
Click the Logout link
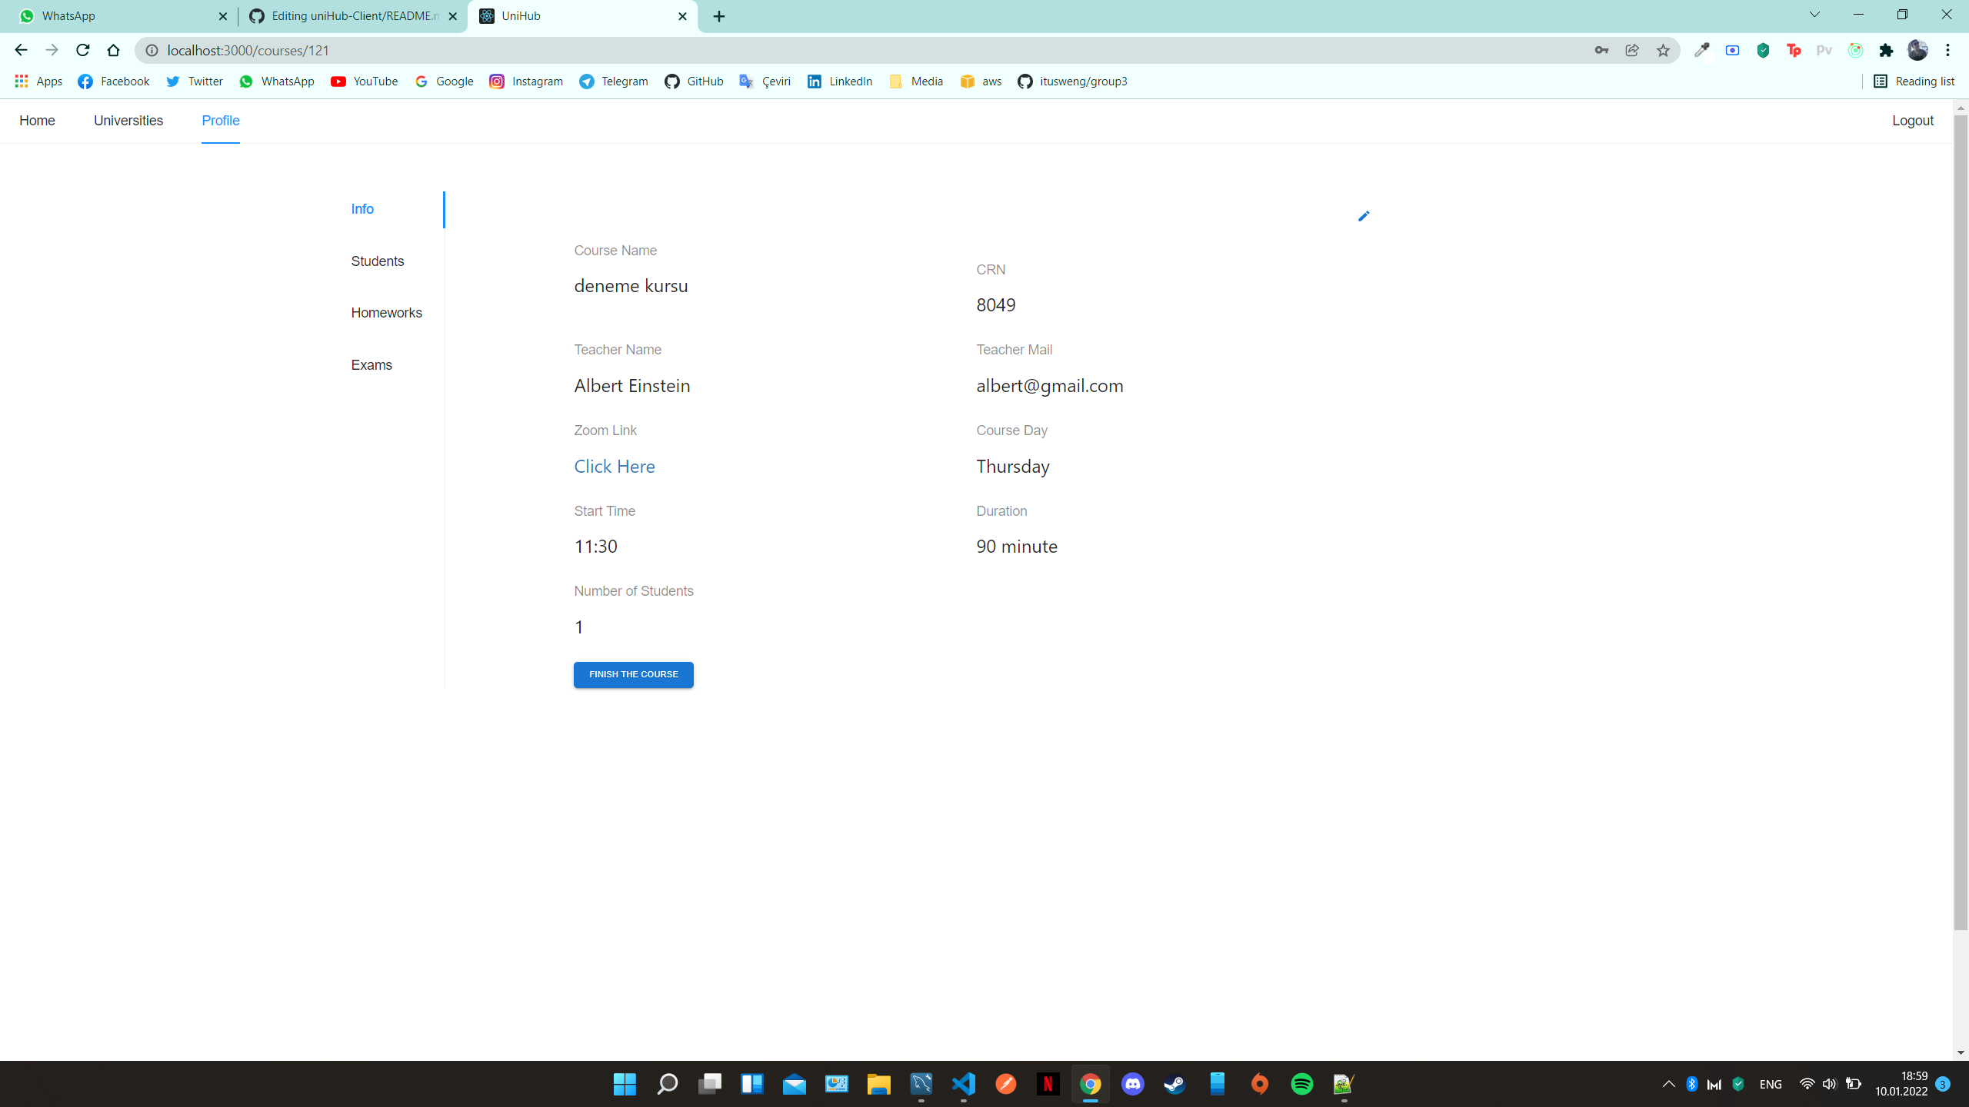coord(1913,121)
